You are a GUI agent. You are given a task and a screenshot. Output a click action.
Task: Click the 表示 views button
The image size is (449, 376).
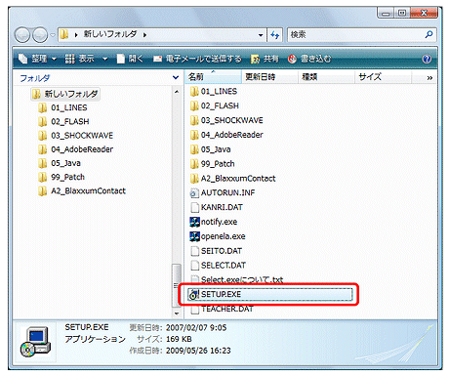(x=80, y=59)
